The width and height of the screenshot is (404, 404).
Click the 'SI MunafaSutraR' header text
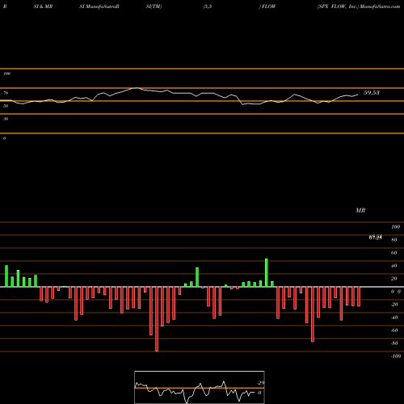point(99,6)
